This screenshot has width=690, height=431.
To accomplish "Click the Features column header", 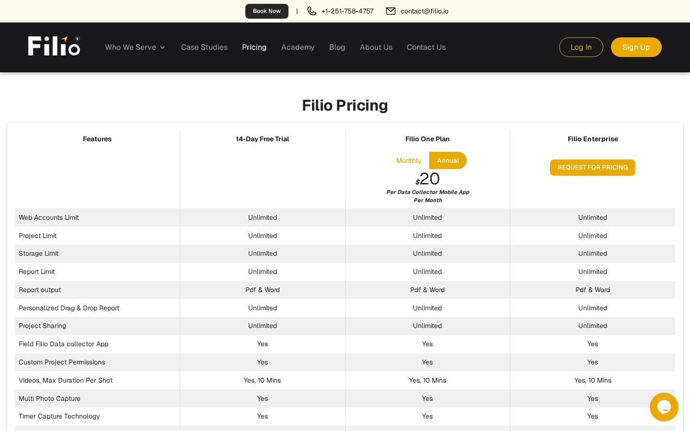I will click(97, 139).
